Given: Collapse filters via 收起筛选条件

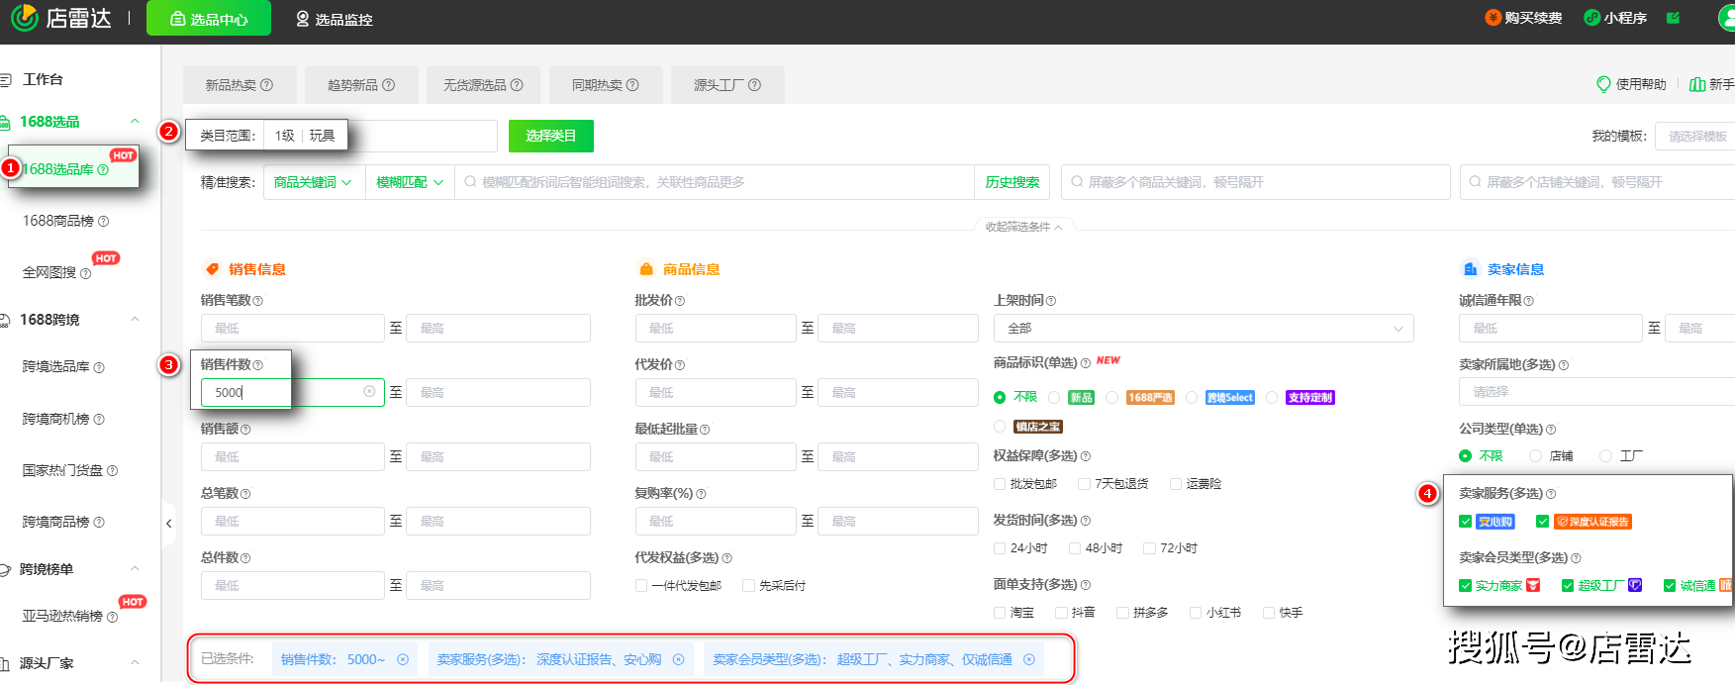Looking at the screenshot, I should click(x=1023, y=227).
